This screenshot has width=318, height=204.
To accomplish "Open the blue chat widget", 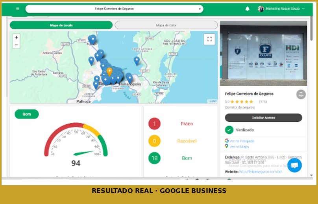I will tap(294, 166).
